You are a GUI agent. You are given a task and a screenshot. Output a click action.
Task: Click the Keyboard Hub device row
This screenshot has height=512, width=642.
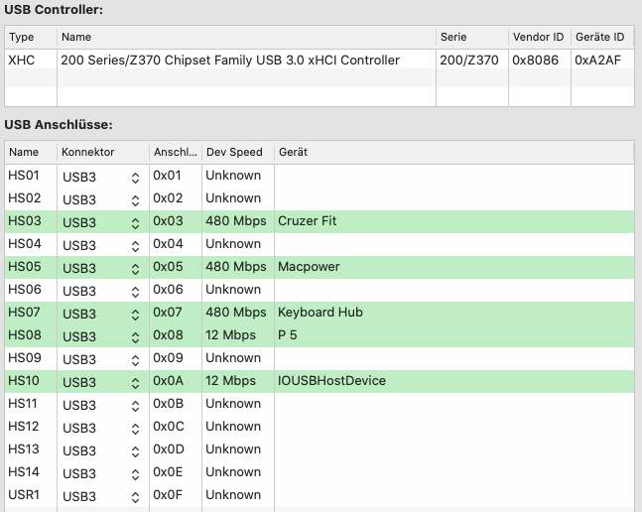[320, 313]
